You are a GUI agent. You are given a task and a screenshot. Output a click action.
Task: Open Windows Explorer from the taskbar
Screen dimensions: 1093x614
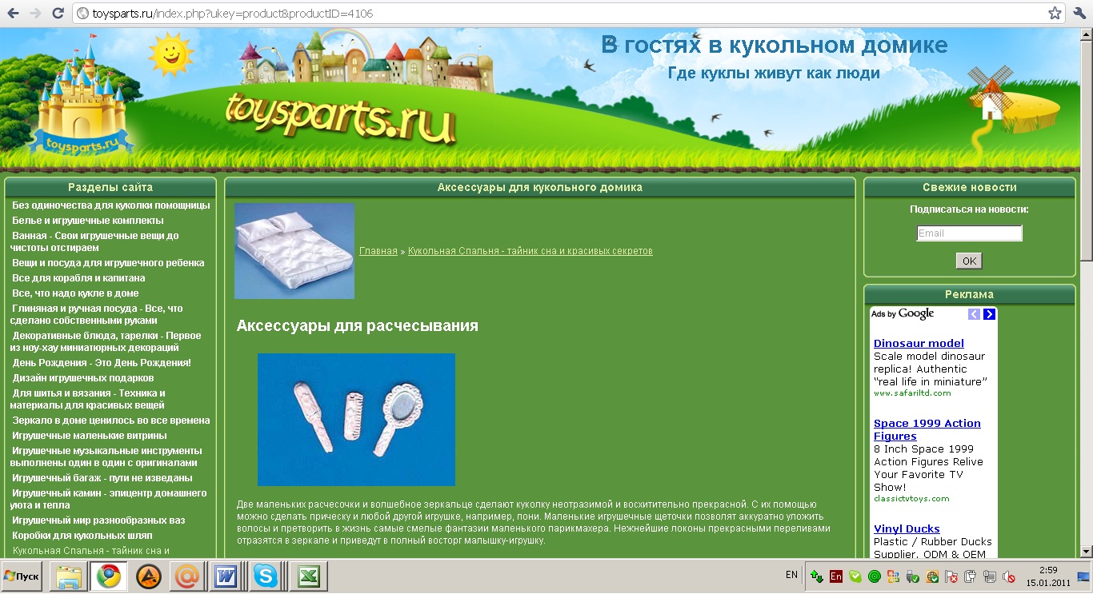pyautogui.click(x=69, y=576)
